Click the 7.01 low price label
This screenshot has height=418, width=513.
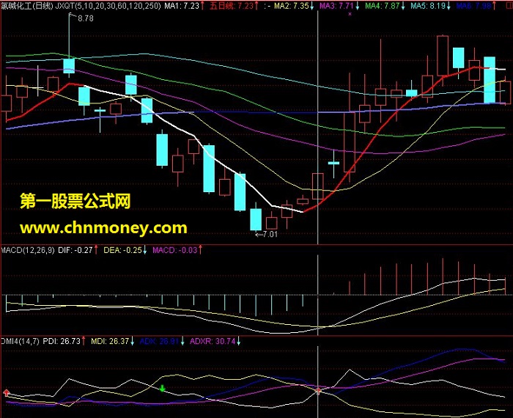[x=270, y=235]
